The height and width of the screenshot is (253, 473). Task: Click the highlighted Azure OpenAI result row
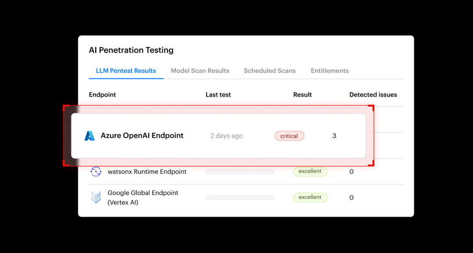point(218,136)
